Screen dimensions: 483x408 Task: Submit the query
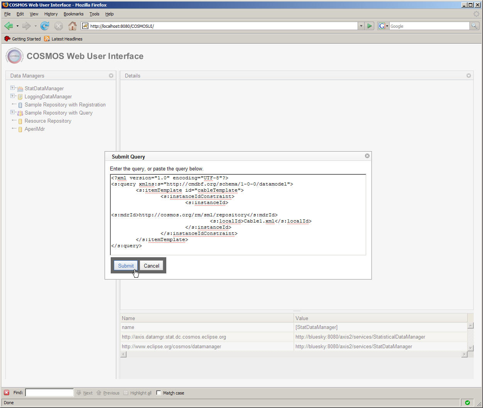[126, 266]
